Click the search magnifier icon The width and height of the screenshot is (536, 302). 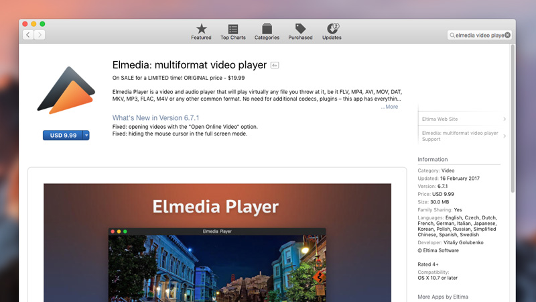click(452, 36)
